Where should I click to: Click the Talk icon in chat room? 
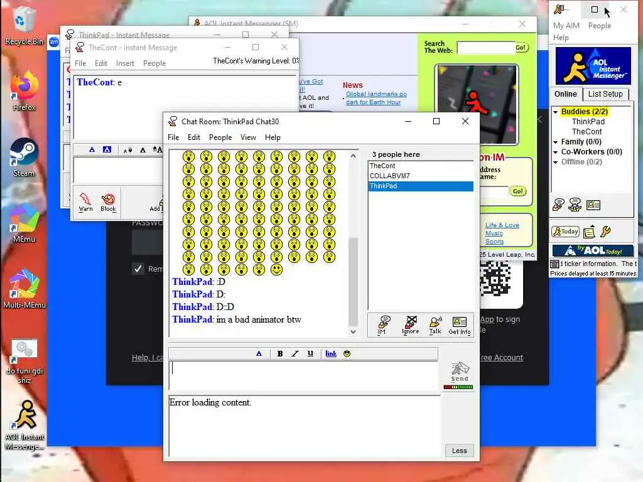tap(435, 326)
